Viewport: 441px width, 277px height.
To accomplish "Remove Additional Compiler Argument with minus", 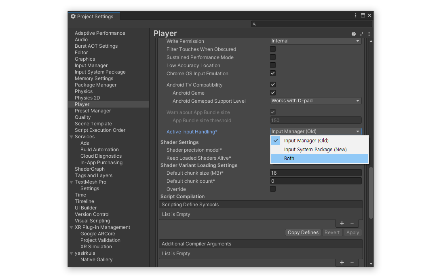I will 352,262.
